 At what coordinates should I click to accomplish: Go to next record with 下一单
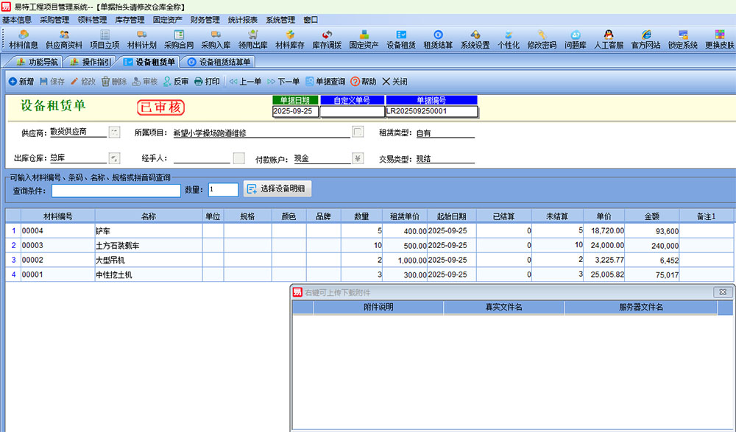[283, 82]
